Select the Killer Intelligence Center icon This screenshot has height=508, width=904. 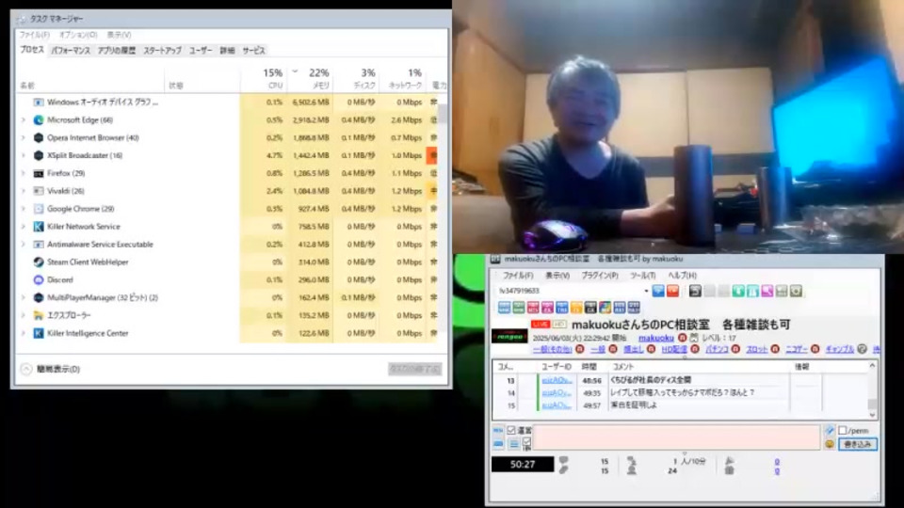coord(39,333)
